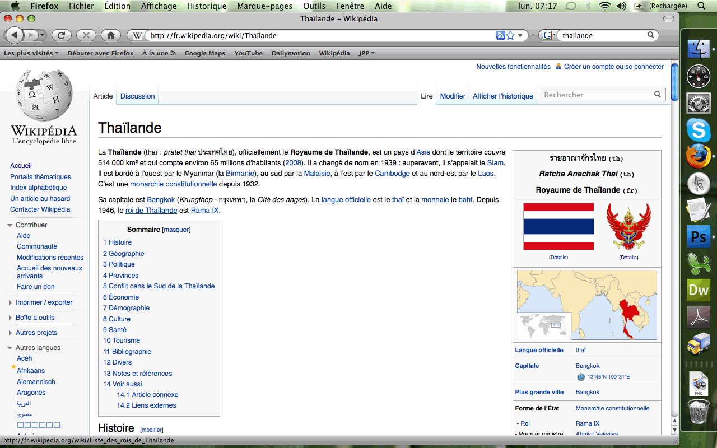Collapse the Contribuer sidebar section
Image resolution: width=717 pixels, height=448 pixels.
(x=10, y=225)
